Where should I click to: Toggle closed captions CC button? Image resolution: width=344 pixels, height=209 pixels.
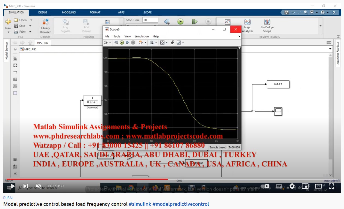[279, 186]
